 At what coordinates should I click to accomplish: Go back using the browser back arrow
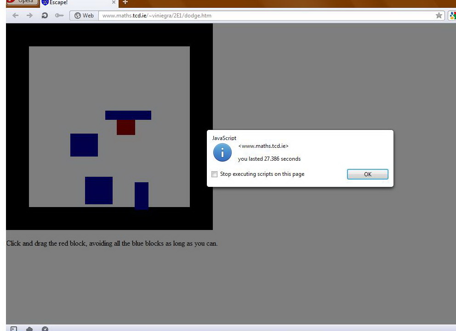(x=16, y=16)
